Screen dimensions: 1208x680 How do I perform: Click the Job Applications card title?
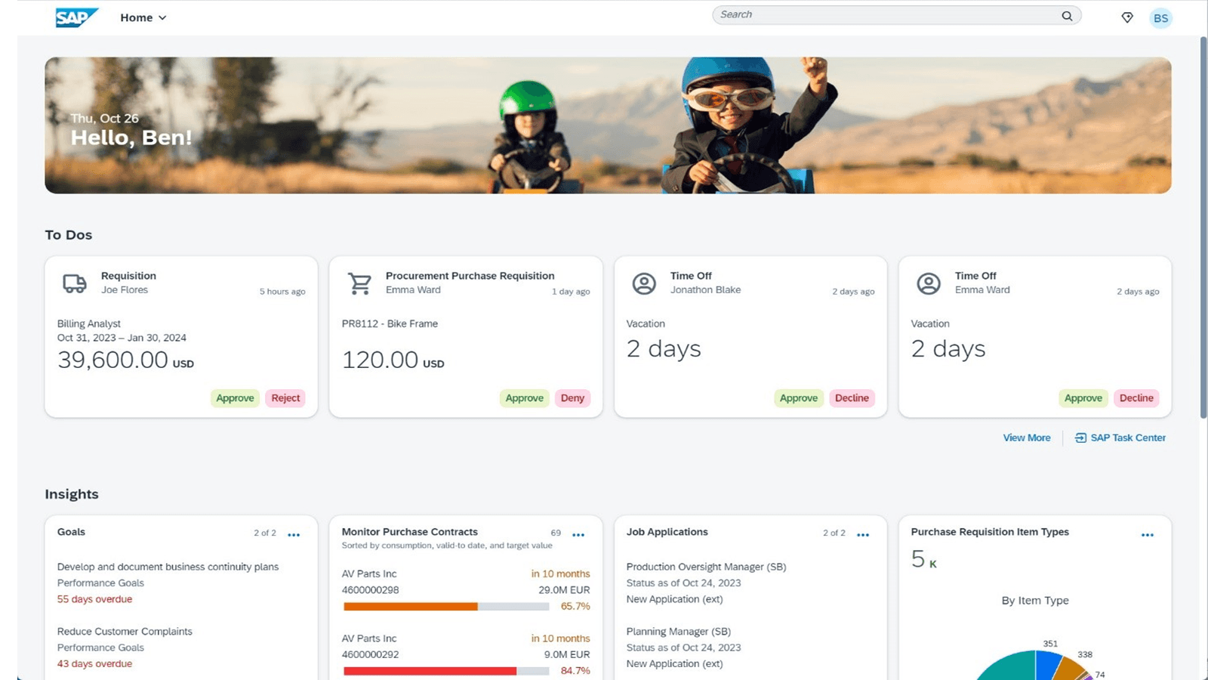click(667, 532)
